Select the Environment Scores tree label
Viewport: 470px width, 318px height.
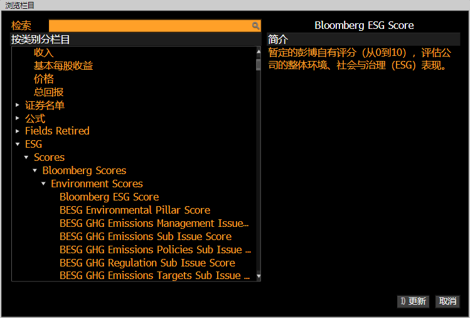point(97,184)
